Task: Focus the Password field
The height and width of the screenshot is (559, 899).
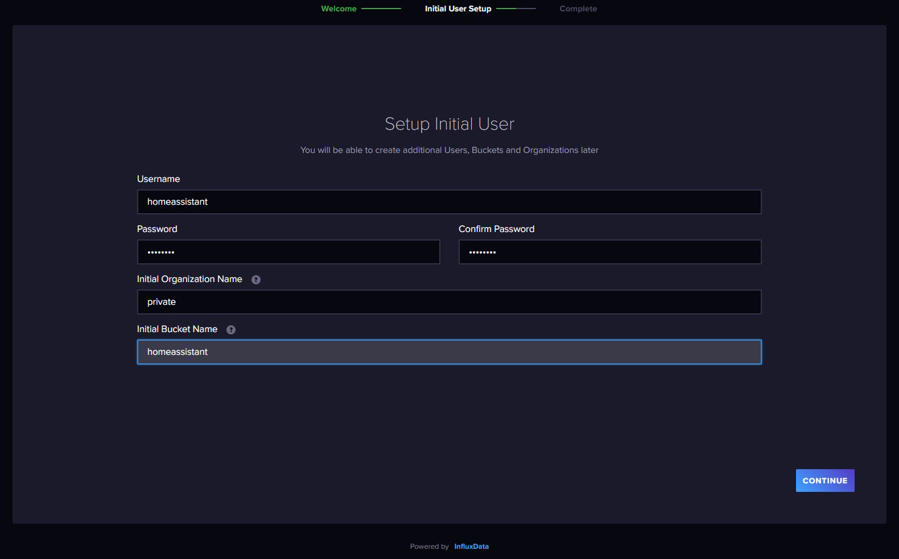Action: point(288,252)
